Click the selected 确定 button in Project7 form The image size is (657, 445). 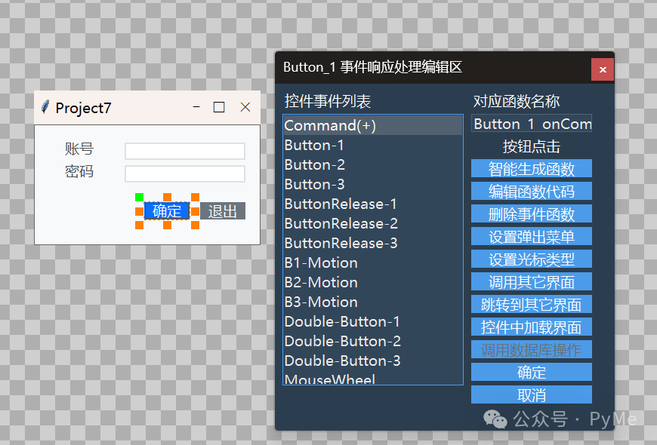(166, 211)
